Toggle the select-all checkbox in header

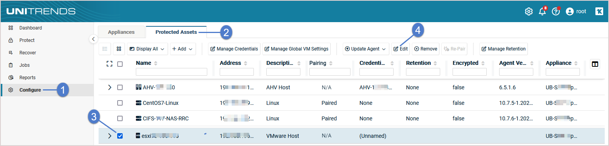[x=120, y=64]
